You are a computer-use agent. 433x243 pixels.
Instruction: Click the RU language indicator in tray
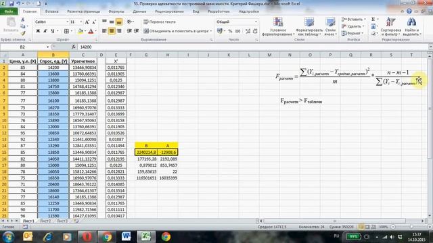pyautogui.click(x=336, y=236)
